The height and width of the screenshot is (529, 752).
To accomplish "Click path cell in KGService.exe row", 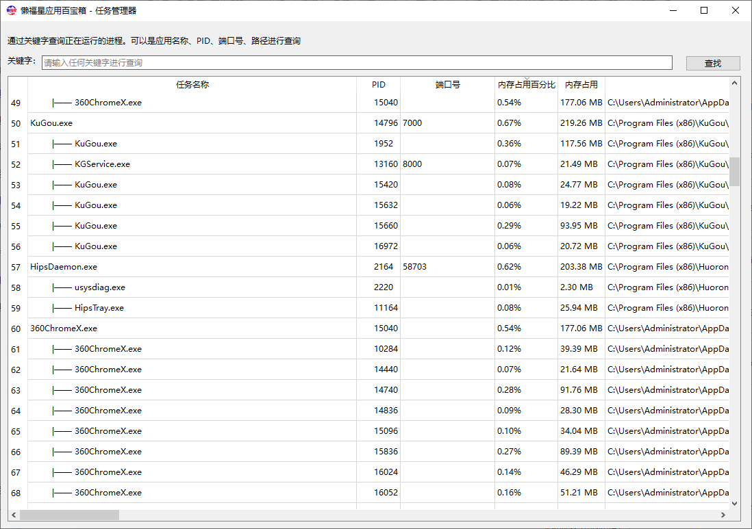I will (668, 164).
